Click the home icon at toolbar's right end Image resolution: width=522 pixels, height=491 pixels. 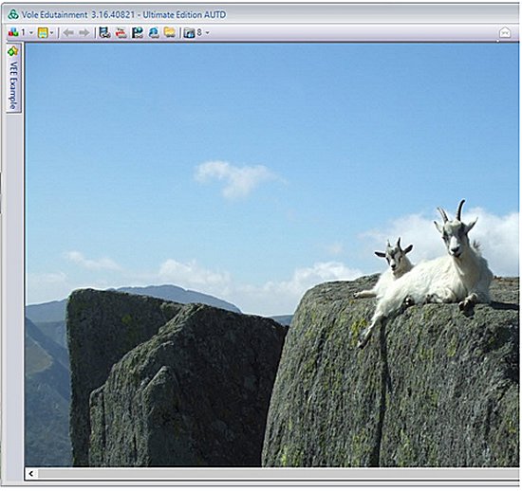[505, 32]
